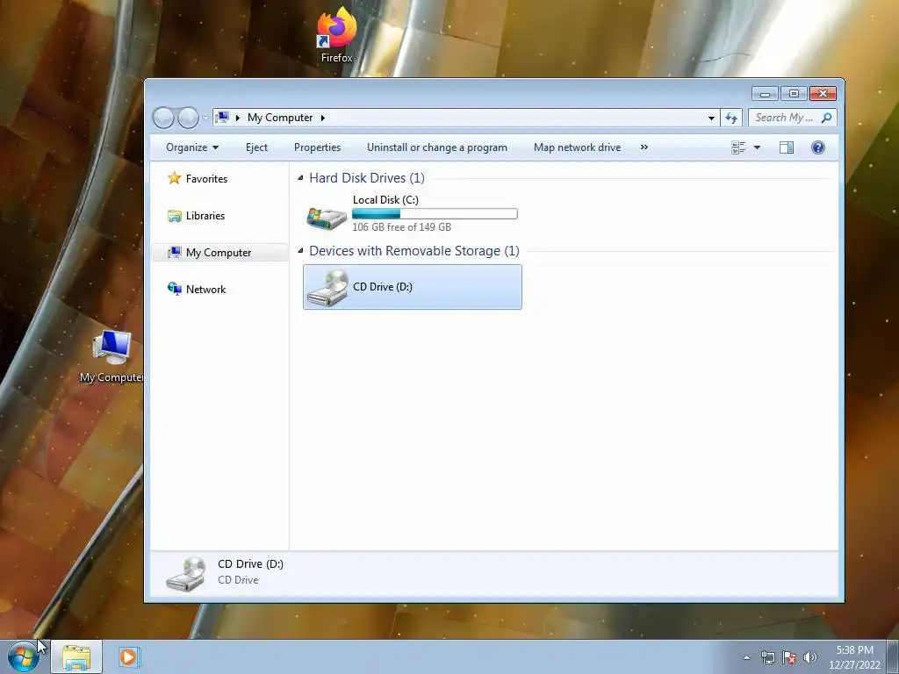The width and height of the screenshot is (899, 674).
Task: Expand the arrow before My Computer breadcrumb
Action: tap(237, 118)
